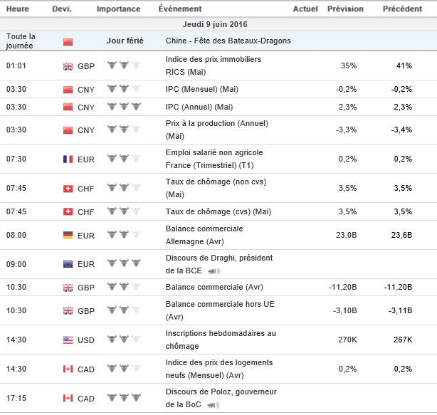
Task: Click the UK flag beside RICS house price index
Action: (68, 66)
